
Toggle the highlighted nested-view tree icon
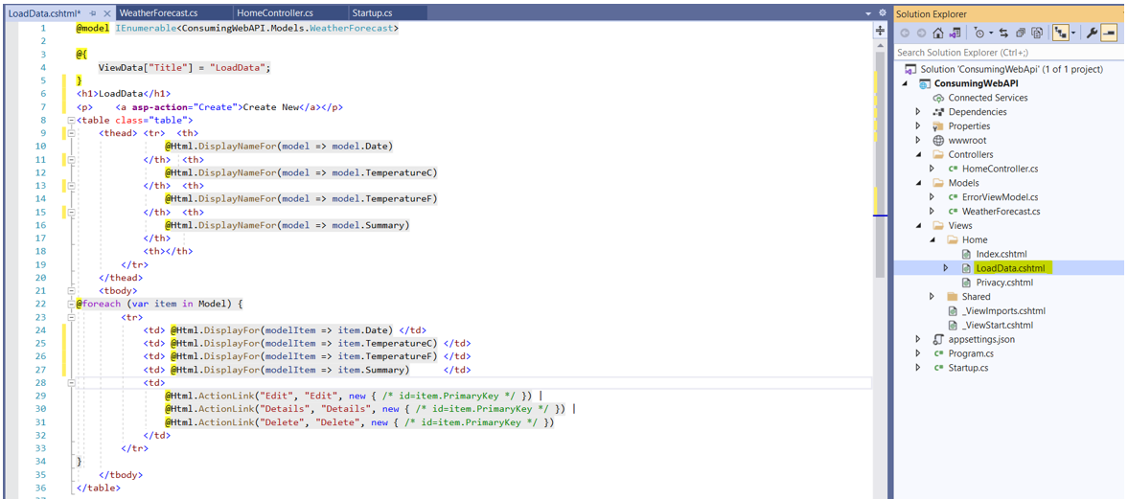pos(1060,34)
